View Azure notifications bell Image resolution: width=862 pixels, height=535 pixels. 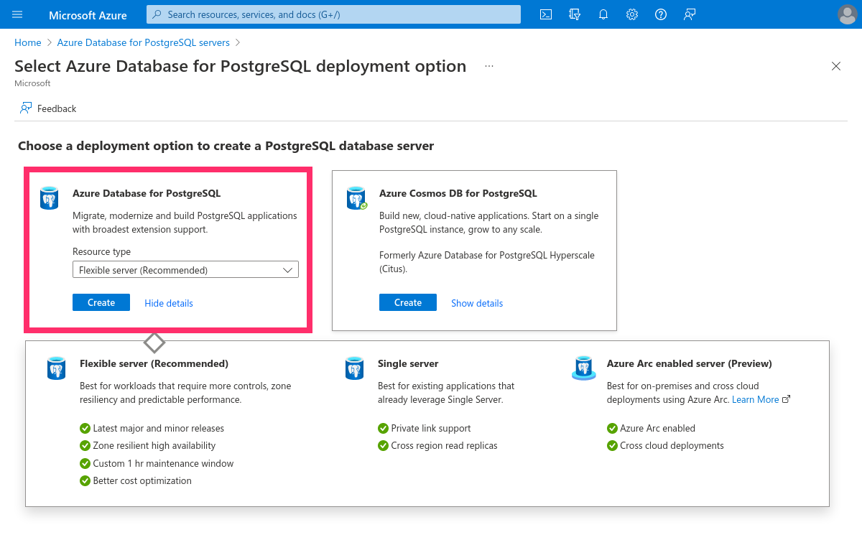tap(603, 14)
